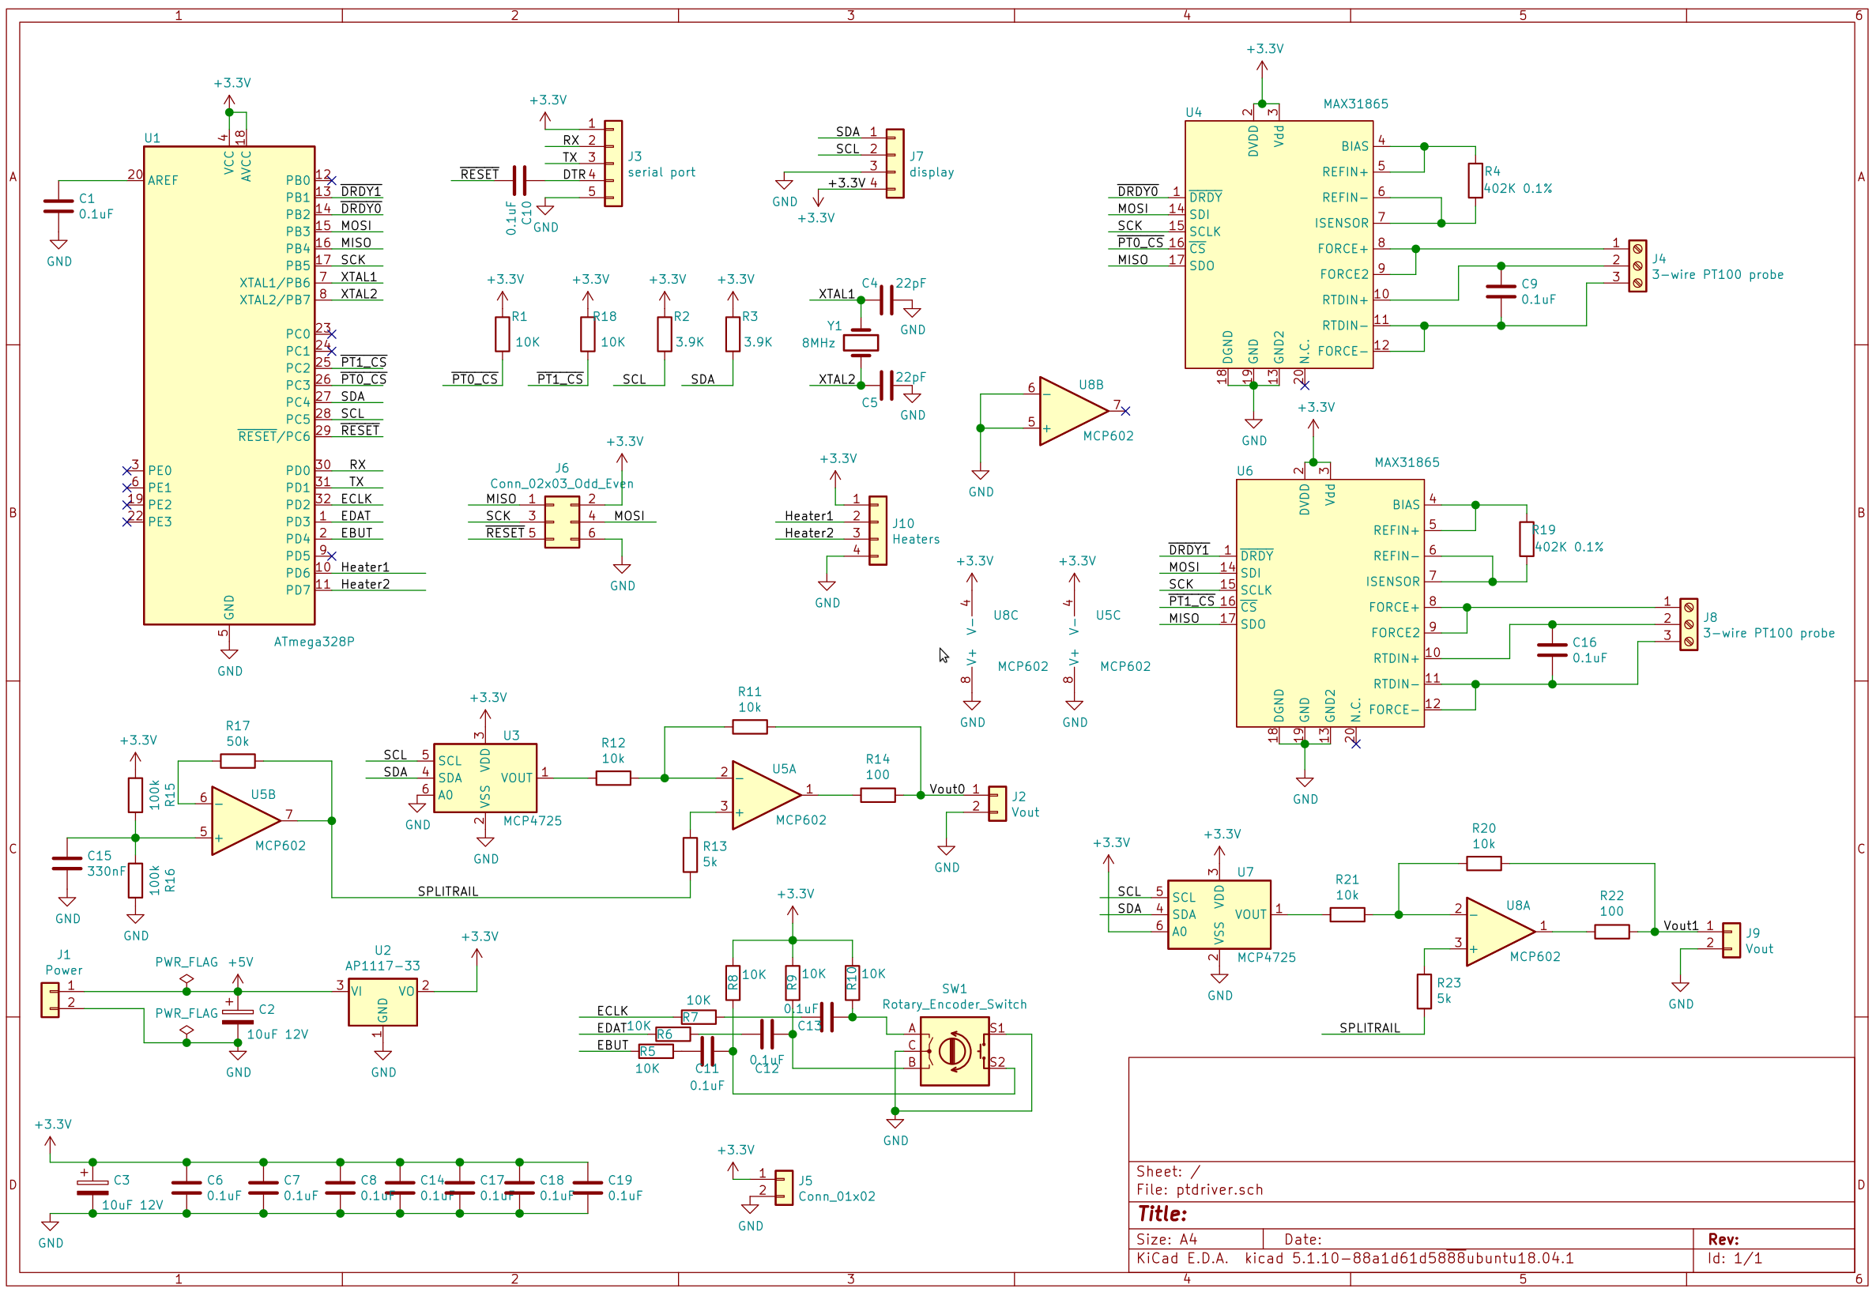Click the U8B MCP602 op-amp triangle
Image resolution: width=1876 pixels, height=1296 pixels.
pyautogui.click(x=1073, y=411)
